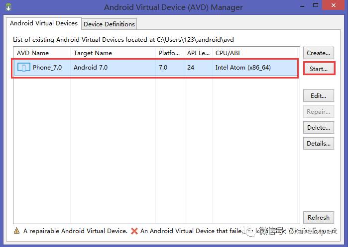
Task: Click the red X failed-device icon
Action: pos(134,231)
